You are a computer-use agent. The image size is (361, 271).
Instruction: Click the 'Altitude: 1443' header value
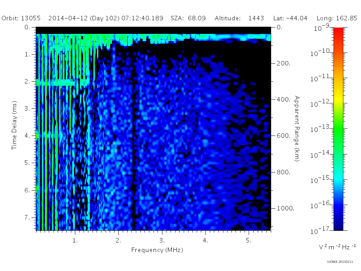point(239,18)
